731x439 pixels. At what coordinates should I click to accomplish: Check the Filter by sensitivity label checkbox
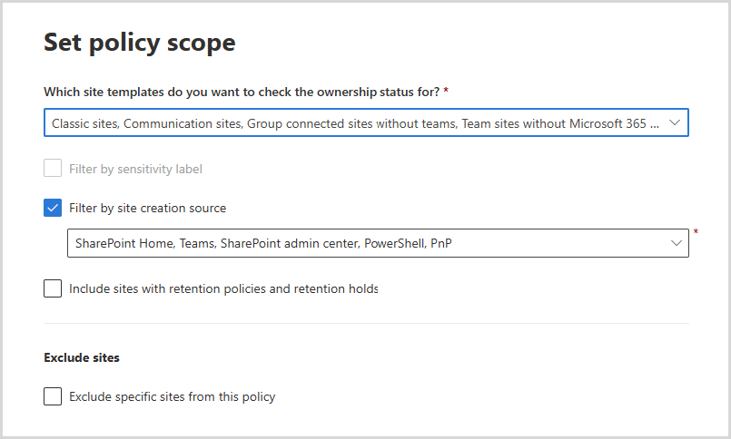[53, 169]
